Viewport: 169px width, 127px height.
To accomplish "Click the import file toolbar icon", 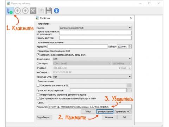I will coord(41,11).
